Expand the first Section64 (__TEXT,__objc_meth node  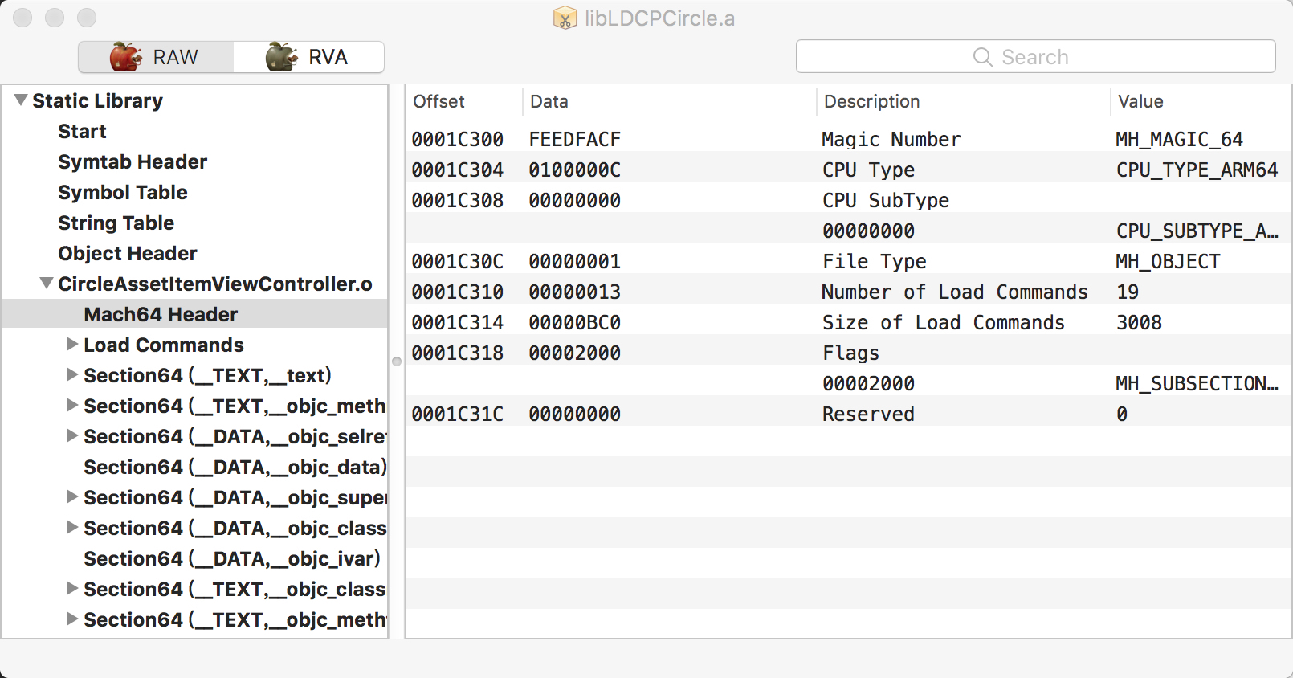tap(72, 405)
